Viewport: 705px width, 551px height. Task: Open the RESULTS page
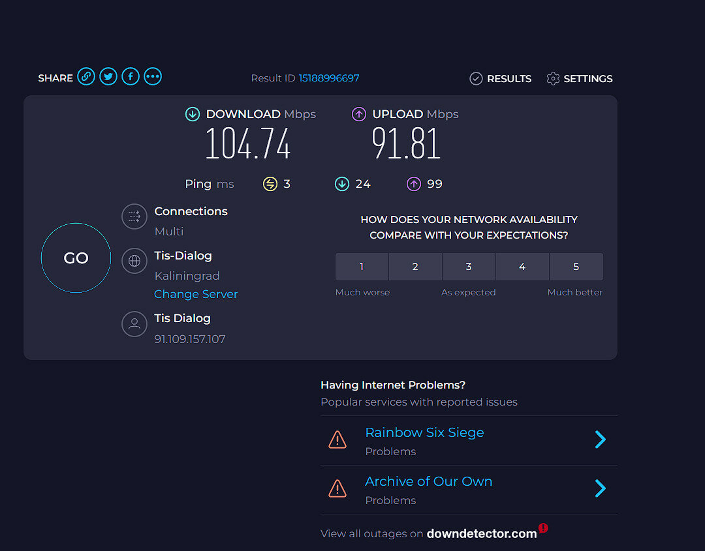coord(501,79)
